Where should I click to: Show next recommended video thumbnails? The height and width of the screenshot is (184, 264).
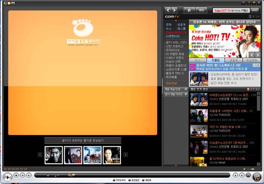tap(125, 155)
